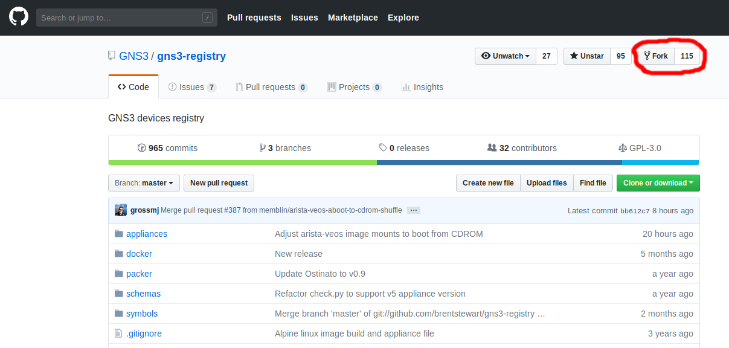
Task: Click the repository book icon beside GNS3
Action: (x=112, y=56)
